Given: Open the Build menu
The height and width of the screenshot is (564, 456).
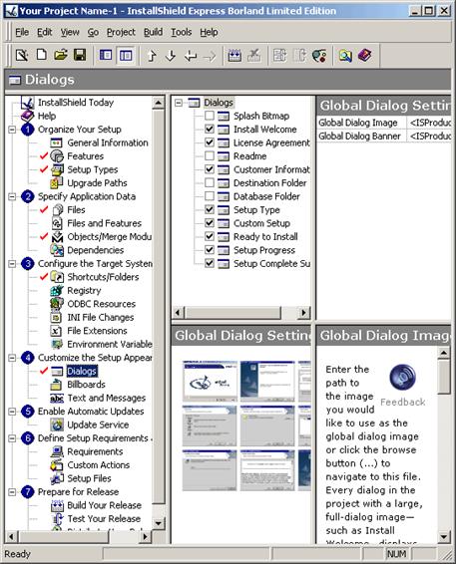Looking at the screenshot, I should click(x=153, y=32).
